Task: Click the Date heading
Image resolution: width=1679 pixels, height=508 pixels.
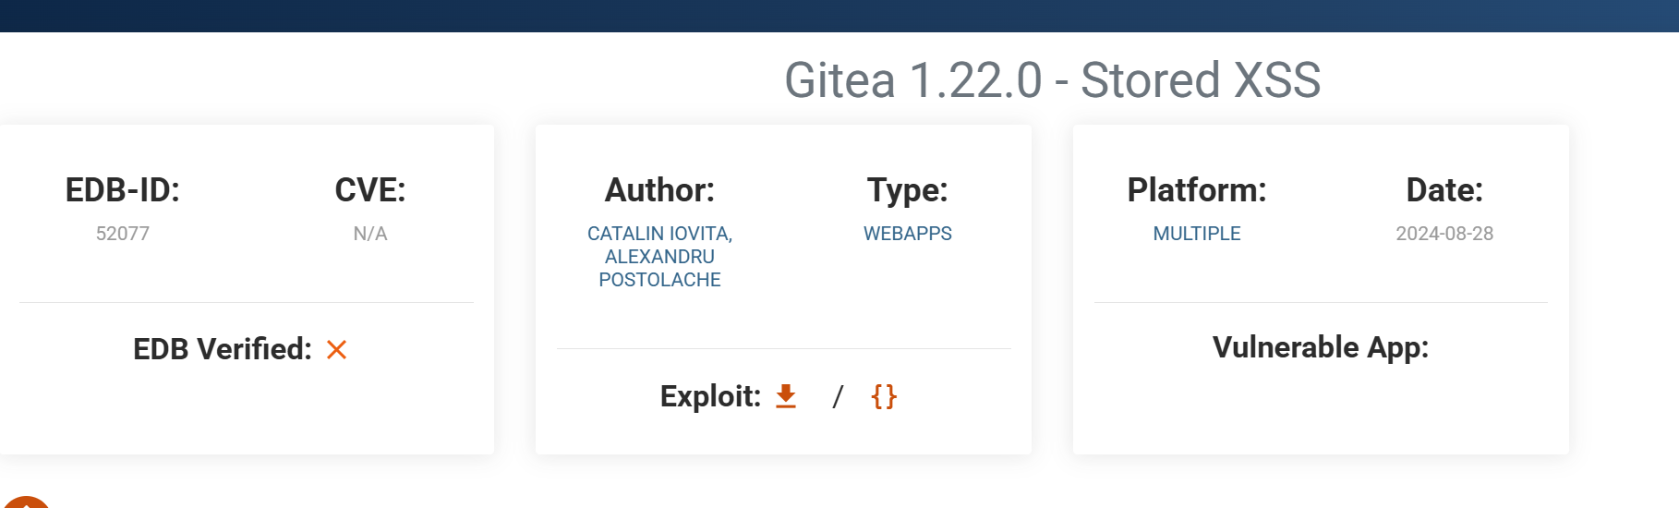Action: (1443, 190)
